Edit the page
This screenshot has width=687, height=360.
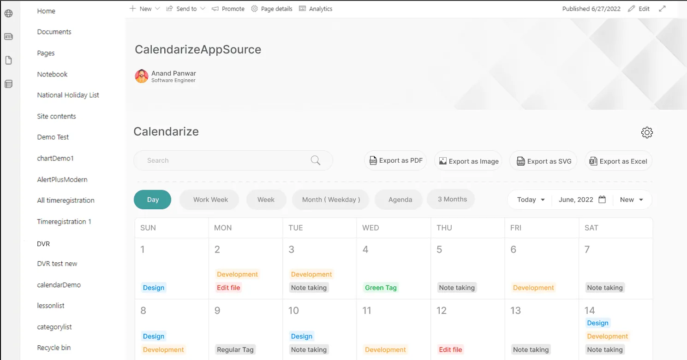(639, 9)
